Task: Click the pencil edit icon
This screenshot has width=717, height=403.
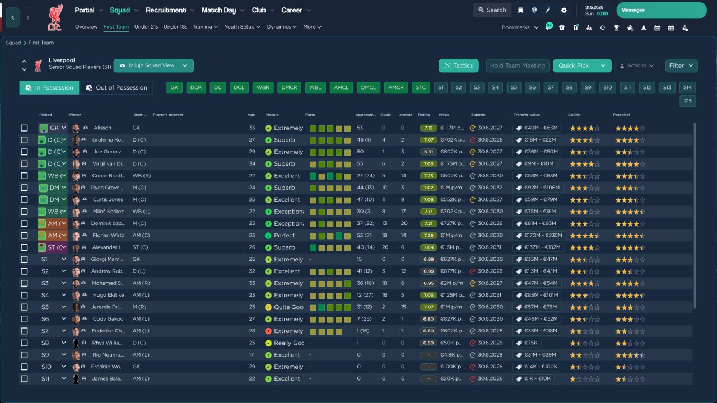Action: point(548,10)
